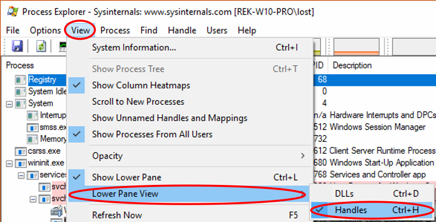Screen dimensions: 436x222
Task: Click the csrss.exe process icon
Action: 21,151
